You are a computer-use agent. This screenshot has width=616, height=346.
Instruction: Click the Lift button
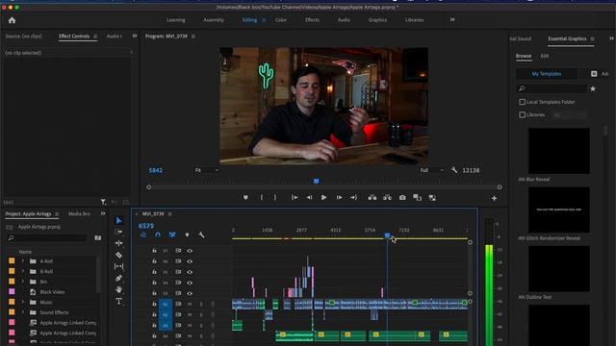372,198
